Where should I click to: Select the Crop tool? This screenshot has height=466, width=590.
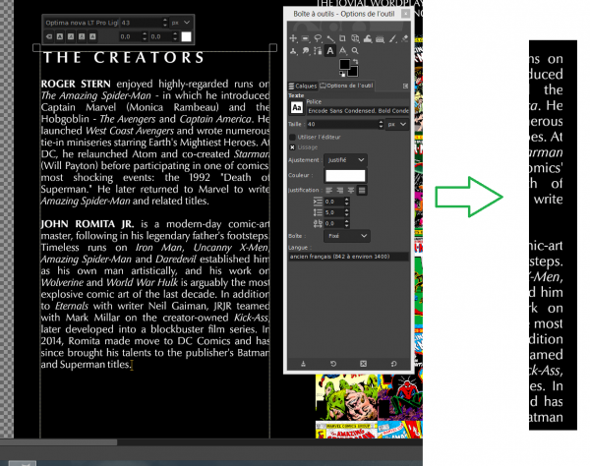pos(342,38)
